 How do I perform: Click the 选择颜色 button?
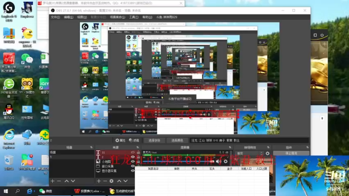coord(177,140)
